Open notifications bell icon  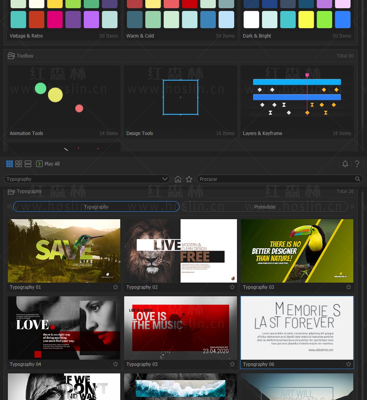pos(345,164)
